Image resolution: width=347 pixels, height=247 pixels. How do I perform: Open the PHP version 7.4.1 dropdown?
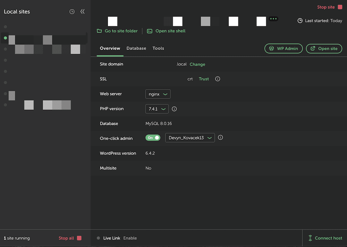point(157,109)
